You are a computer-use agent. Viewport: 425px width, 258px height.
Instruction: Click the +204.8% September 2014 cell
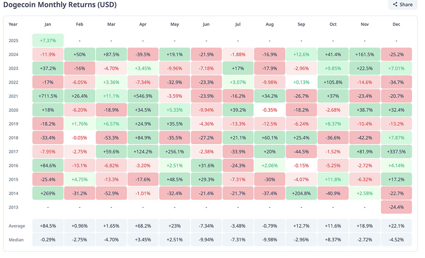tap(301, 193)
